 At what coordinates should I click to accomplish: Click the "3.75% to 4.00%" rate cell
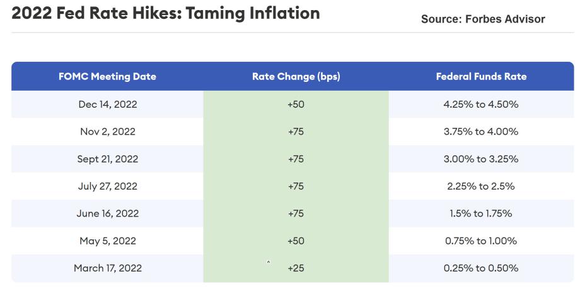481,132
